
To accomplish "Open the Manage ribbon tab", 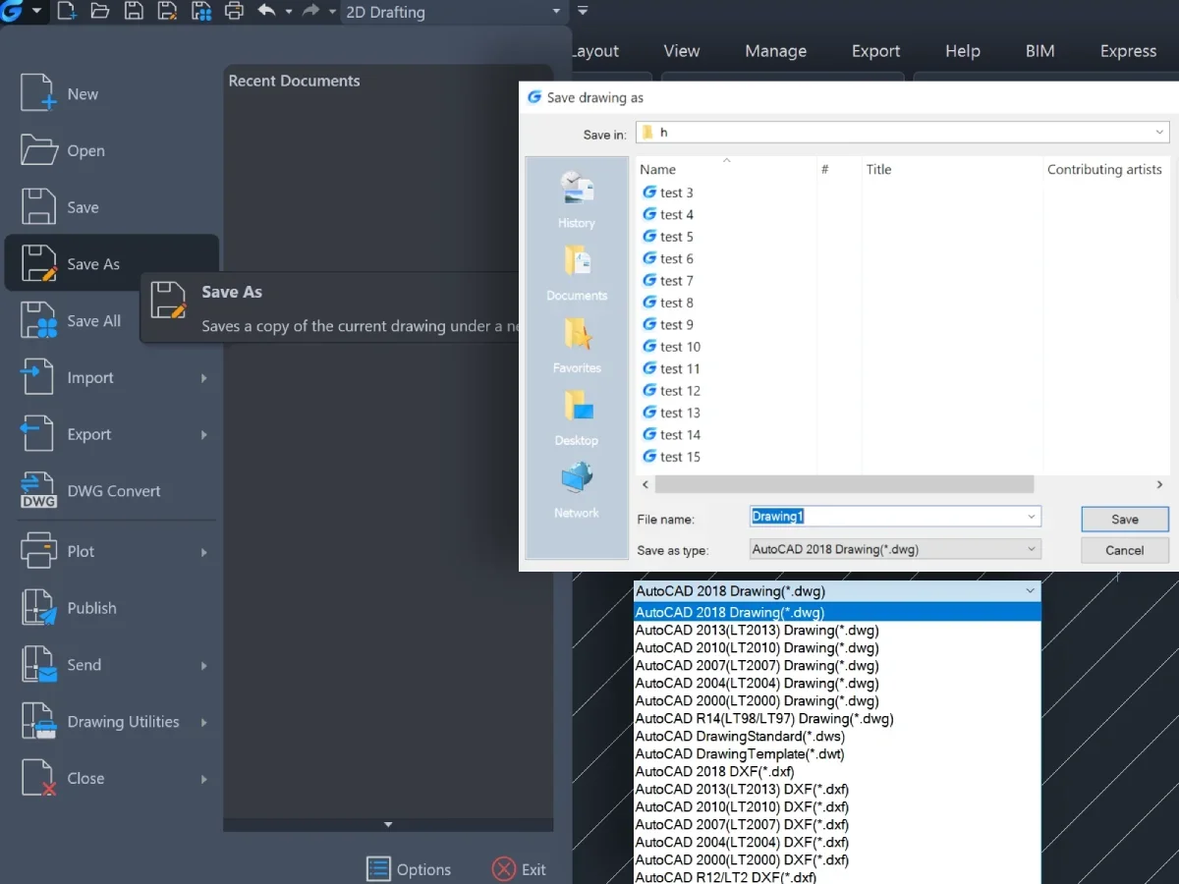I will click(x=775, y=51).
